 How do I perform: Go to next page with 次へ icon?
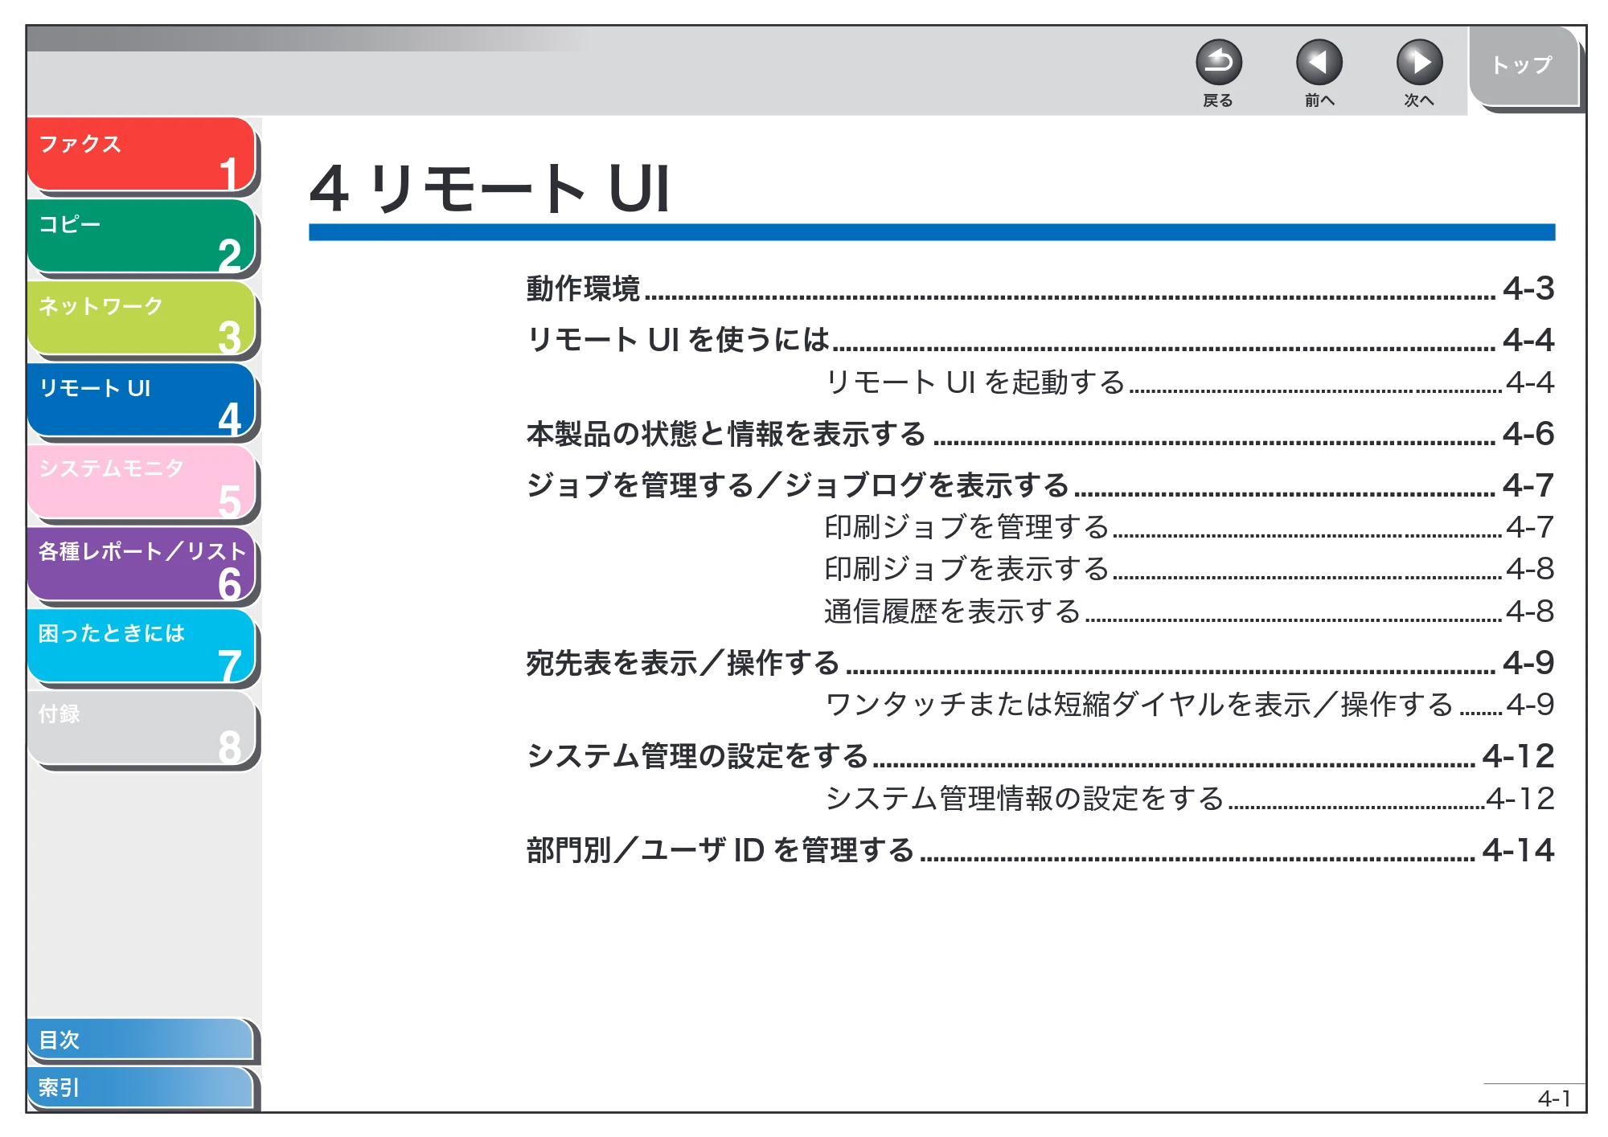pyautogui.click(x=1419, y=63)
